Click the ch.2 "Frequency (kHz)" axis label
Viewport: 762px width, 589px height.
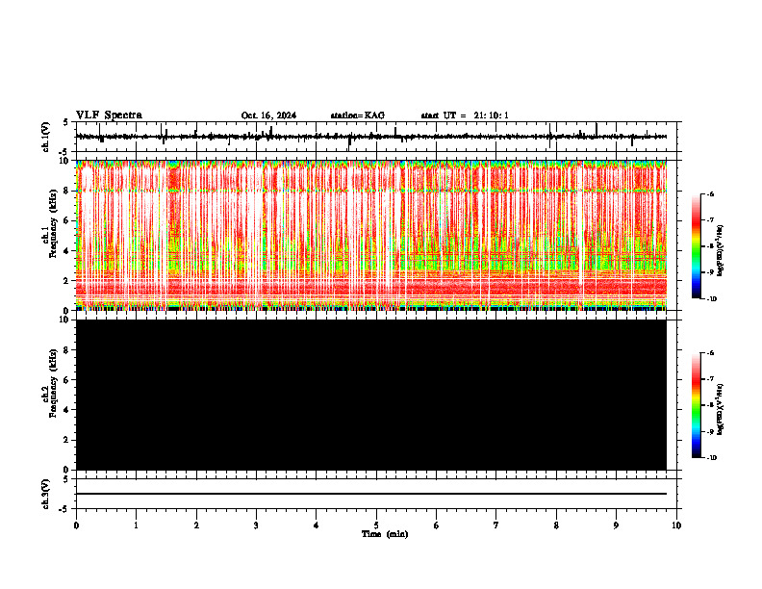pos(54,383)
